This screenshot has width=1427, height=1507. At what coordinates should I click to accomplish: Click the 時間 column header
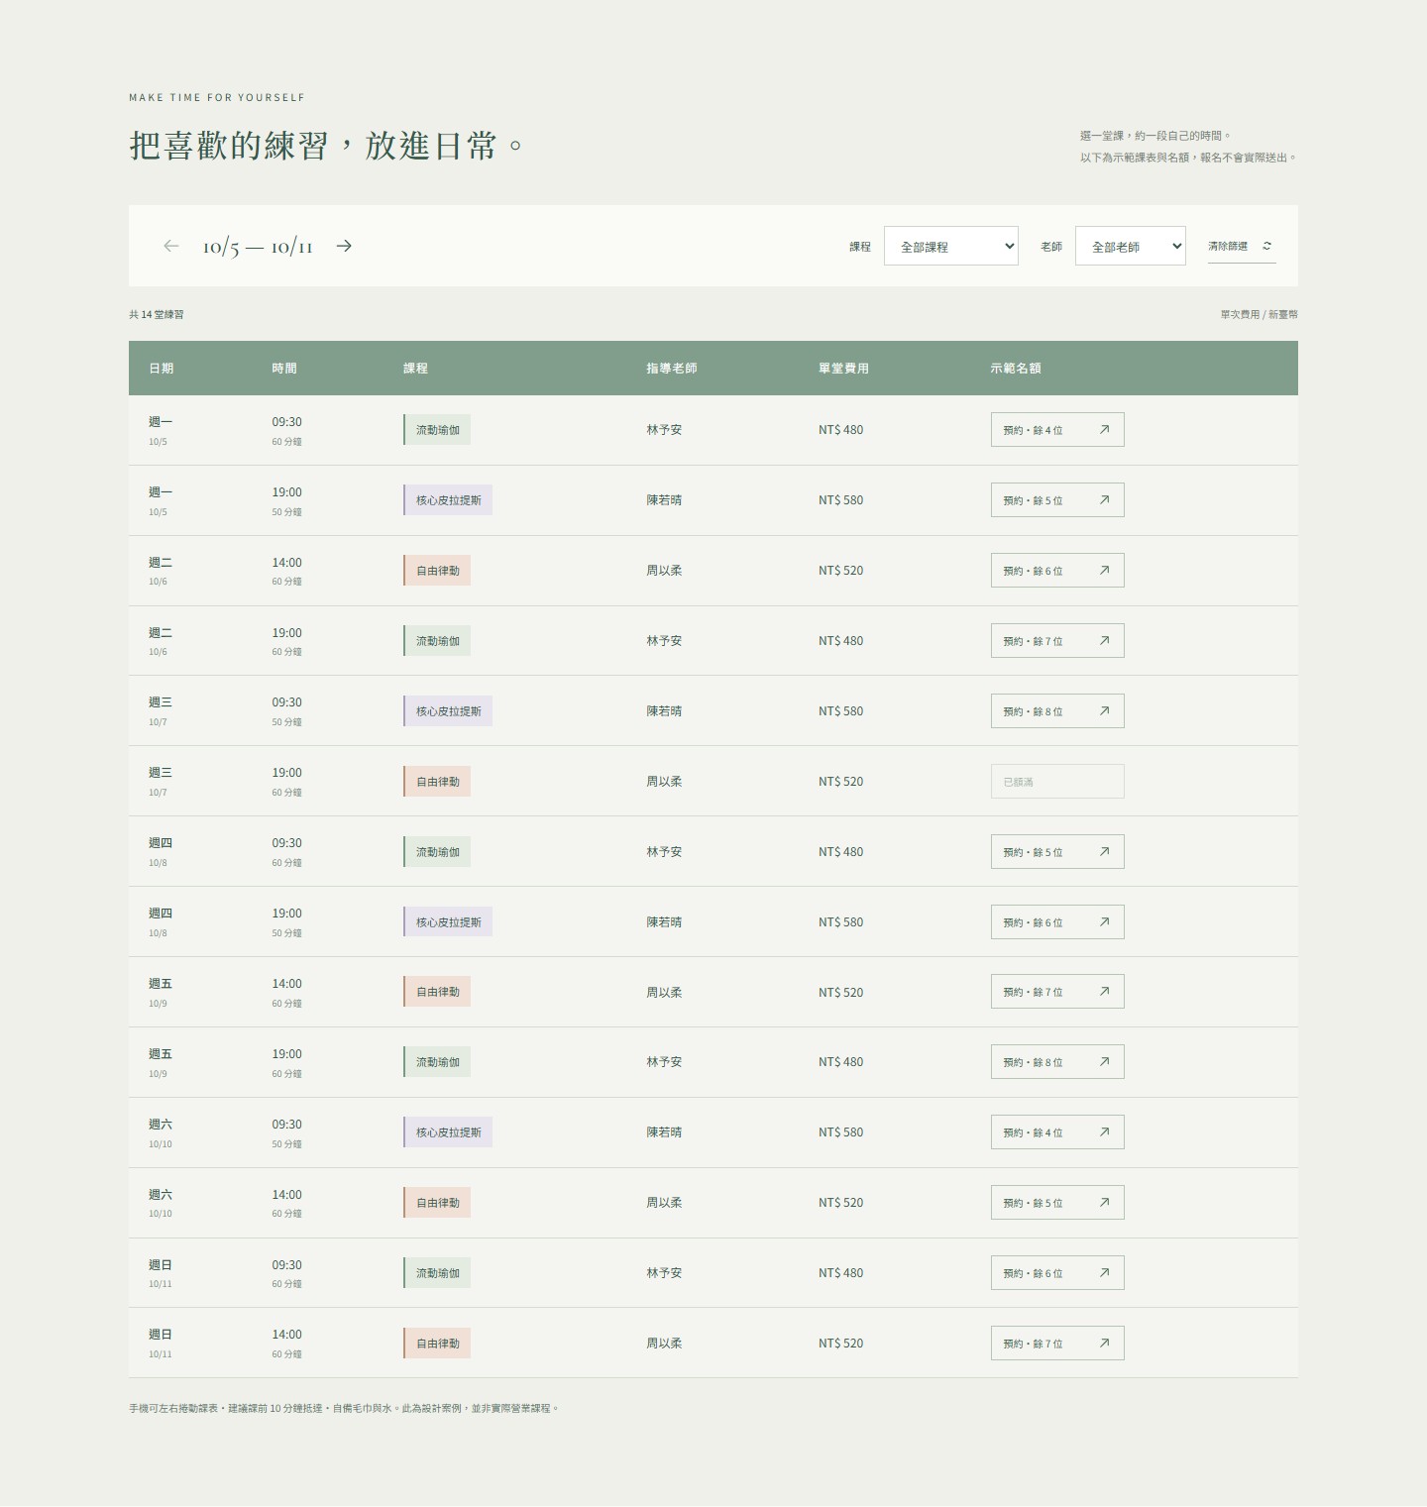[284, 369]
